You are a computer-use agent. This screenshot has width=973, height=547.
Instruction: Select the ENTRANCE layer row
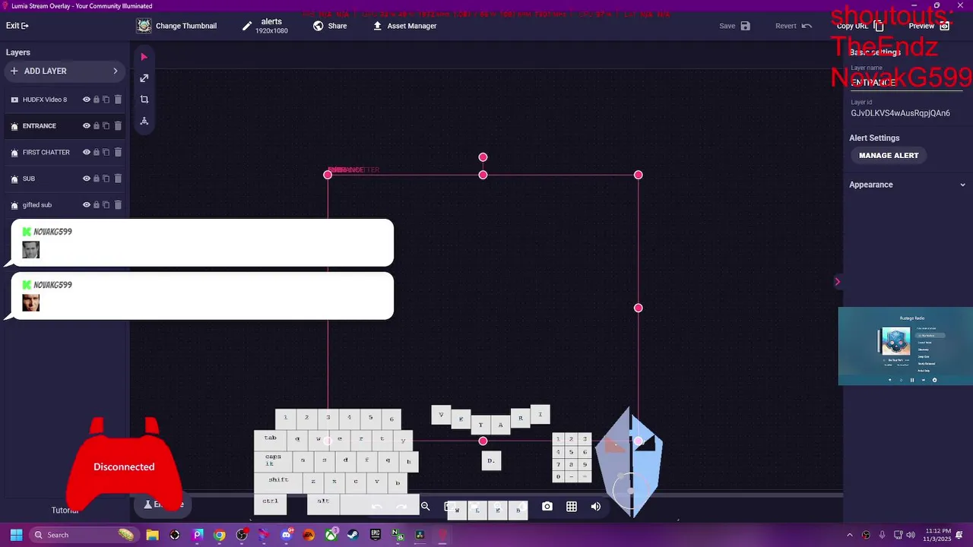(x=65, y=126)
